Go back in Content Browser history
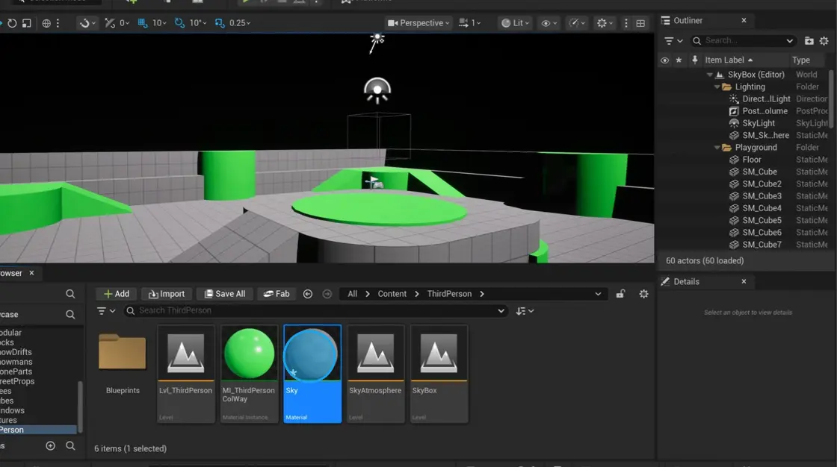Screen dimensions: 837x467 click(x=308, y=294)
